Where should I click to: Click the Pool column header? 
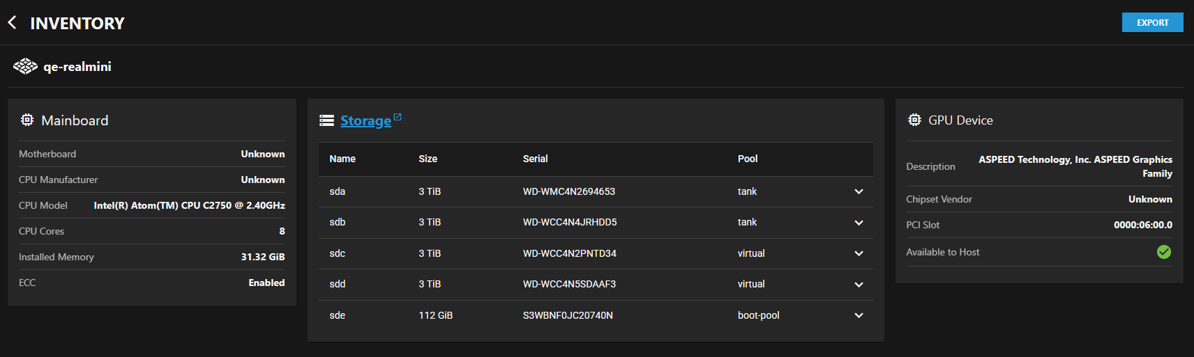(748, 159)
